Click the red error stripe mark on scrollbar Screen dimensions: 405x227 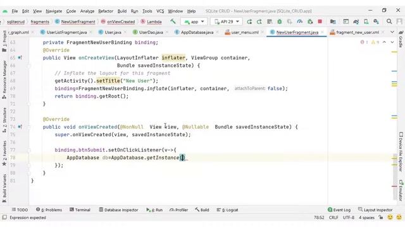click(394, 186)
